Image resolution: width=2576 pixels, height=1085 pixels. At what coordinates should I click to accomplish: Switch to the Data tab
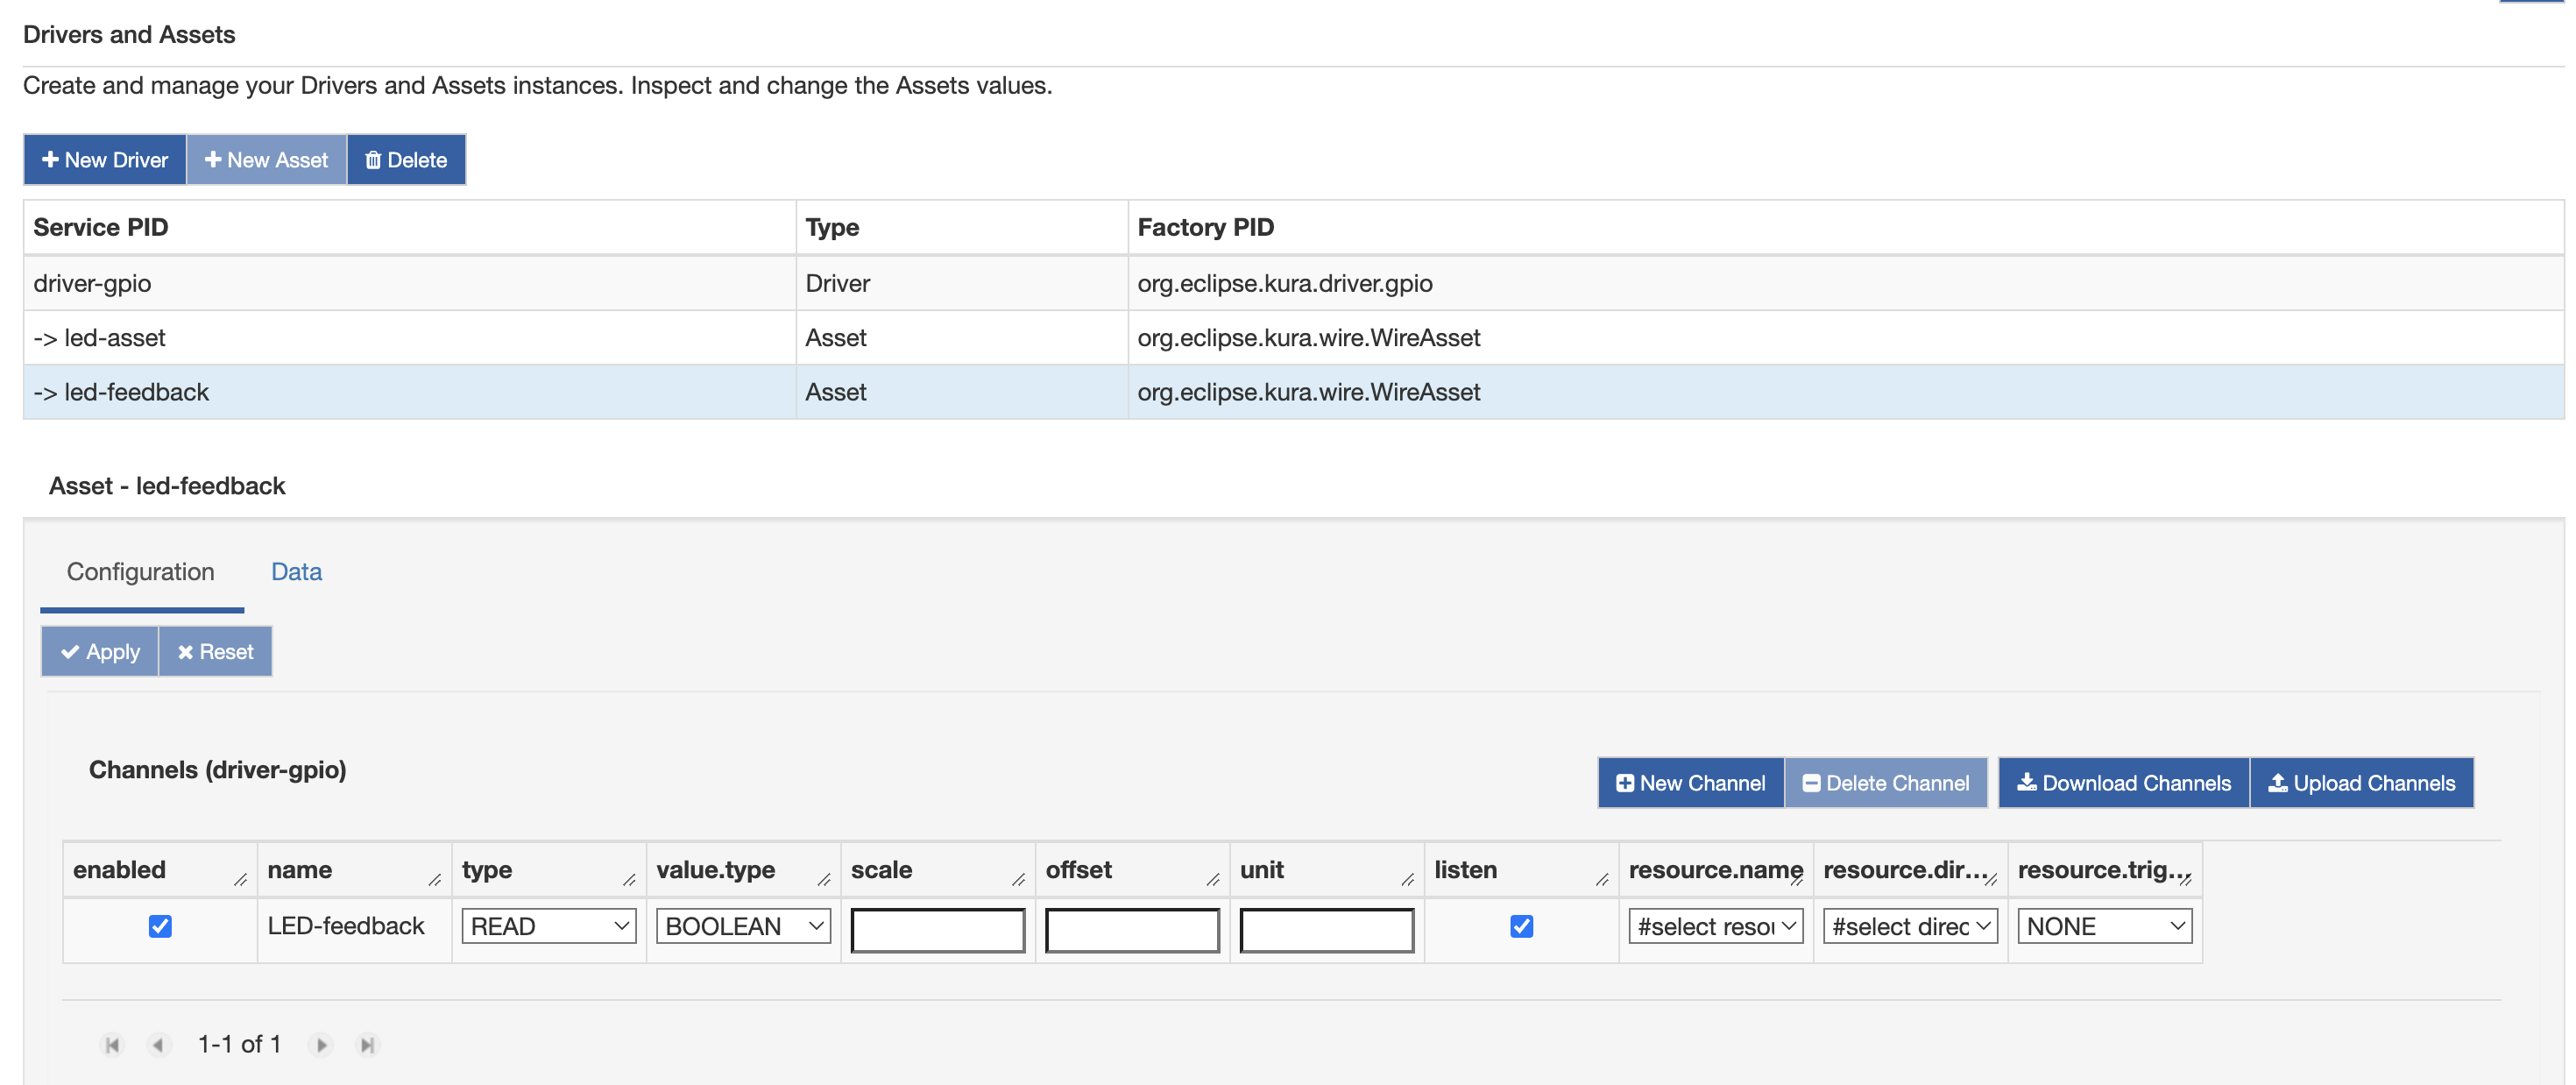pyautogui.click(x=296, y=572)
